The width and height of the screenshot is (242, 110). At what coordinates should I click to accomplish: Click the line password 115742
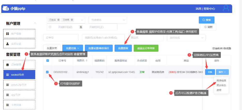coord(100,72)
